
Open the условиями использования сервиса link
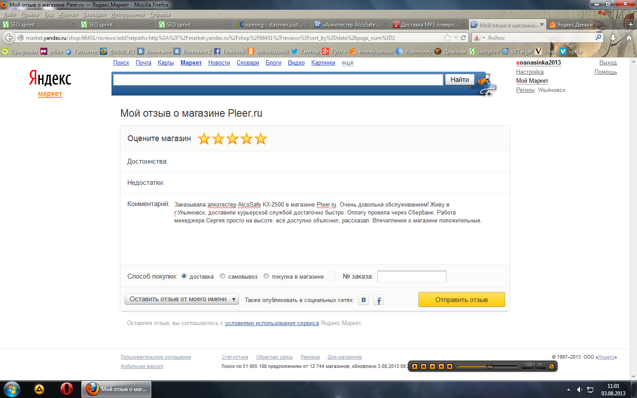point(272,323)
